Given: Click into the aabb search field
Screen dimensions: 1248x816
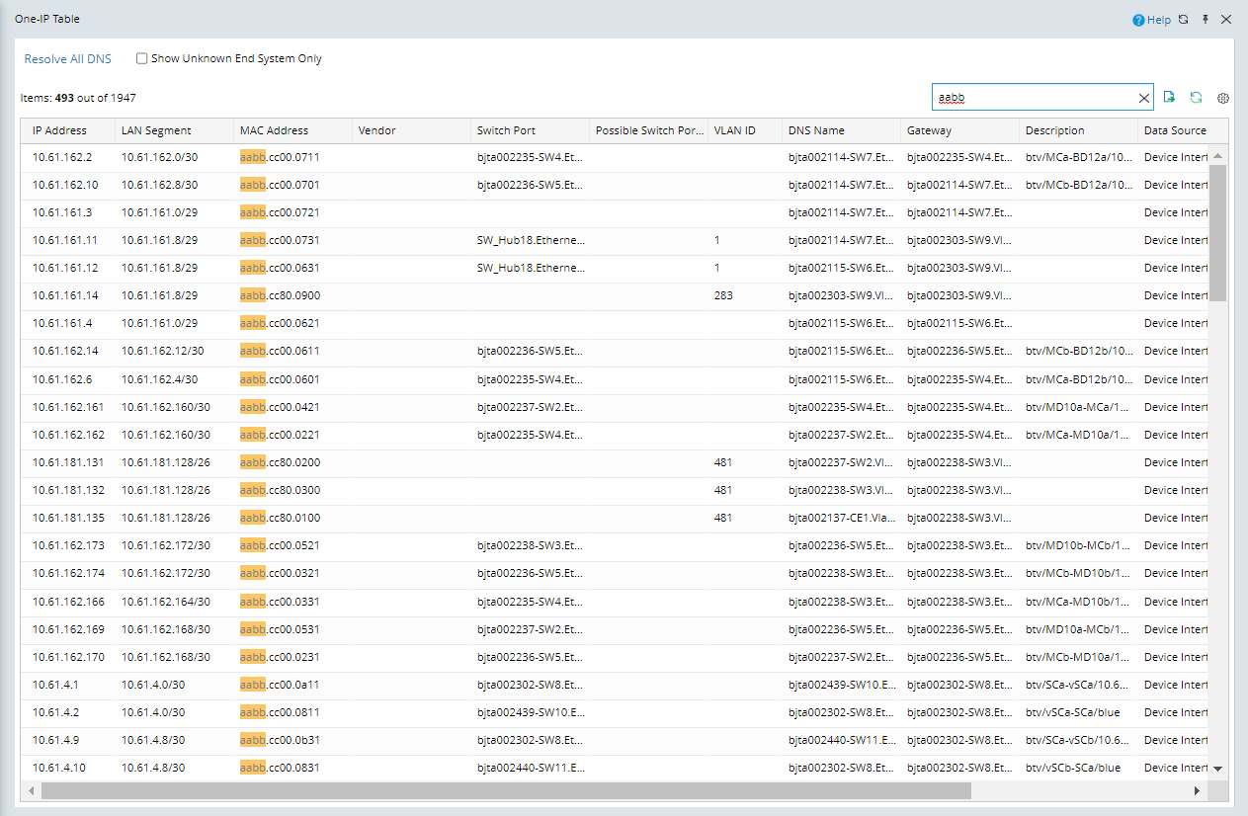Looking at the screenshot, I should 1033,98.
